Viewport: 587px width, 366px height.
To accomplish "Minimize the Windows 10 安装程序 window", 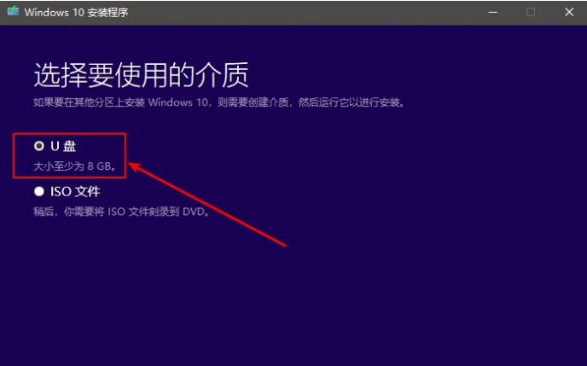I will tap(492, 12).
